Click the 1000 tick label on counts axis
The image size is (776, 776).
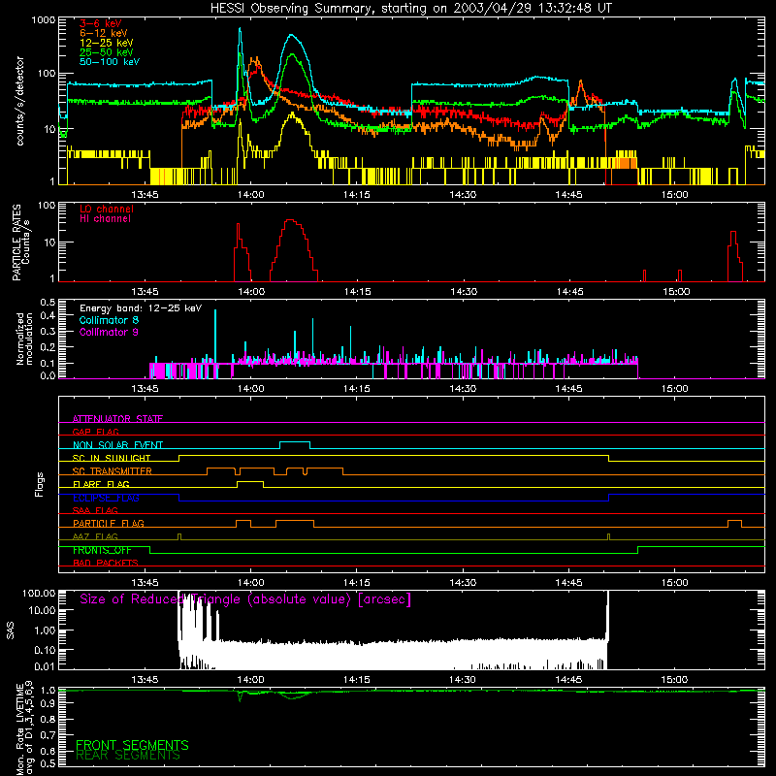pyautogui.click(x=44, y=20)
